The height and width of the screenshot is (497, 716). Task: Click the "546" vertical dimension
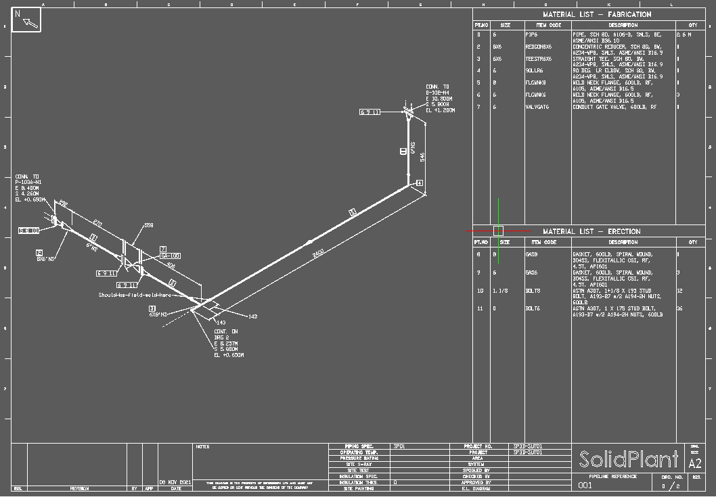(x=422, y=157)
